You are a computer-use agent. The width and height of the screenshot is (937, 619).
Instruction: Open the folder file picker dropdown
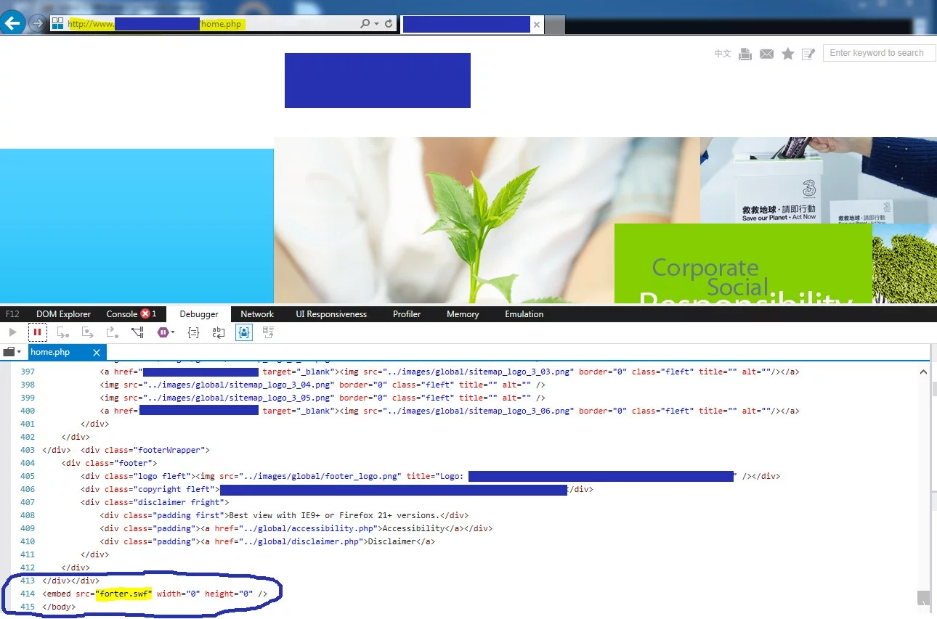(12, 352)
